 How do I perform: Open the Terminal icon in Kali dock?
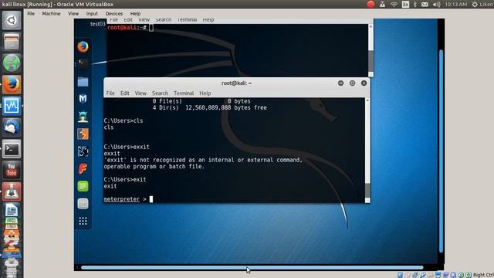point(83,64)
